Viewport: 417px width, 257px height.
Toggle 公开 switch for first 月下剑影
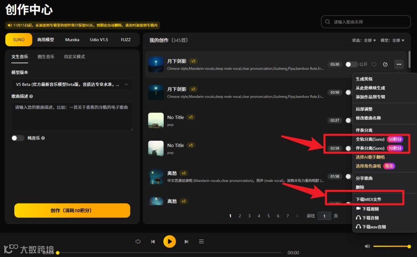pyautogui.click(x=351, y=64)
